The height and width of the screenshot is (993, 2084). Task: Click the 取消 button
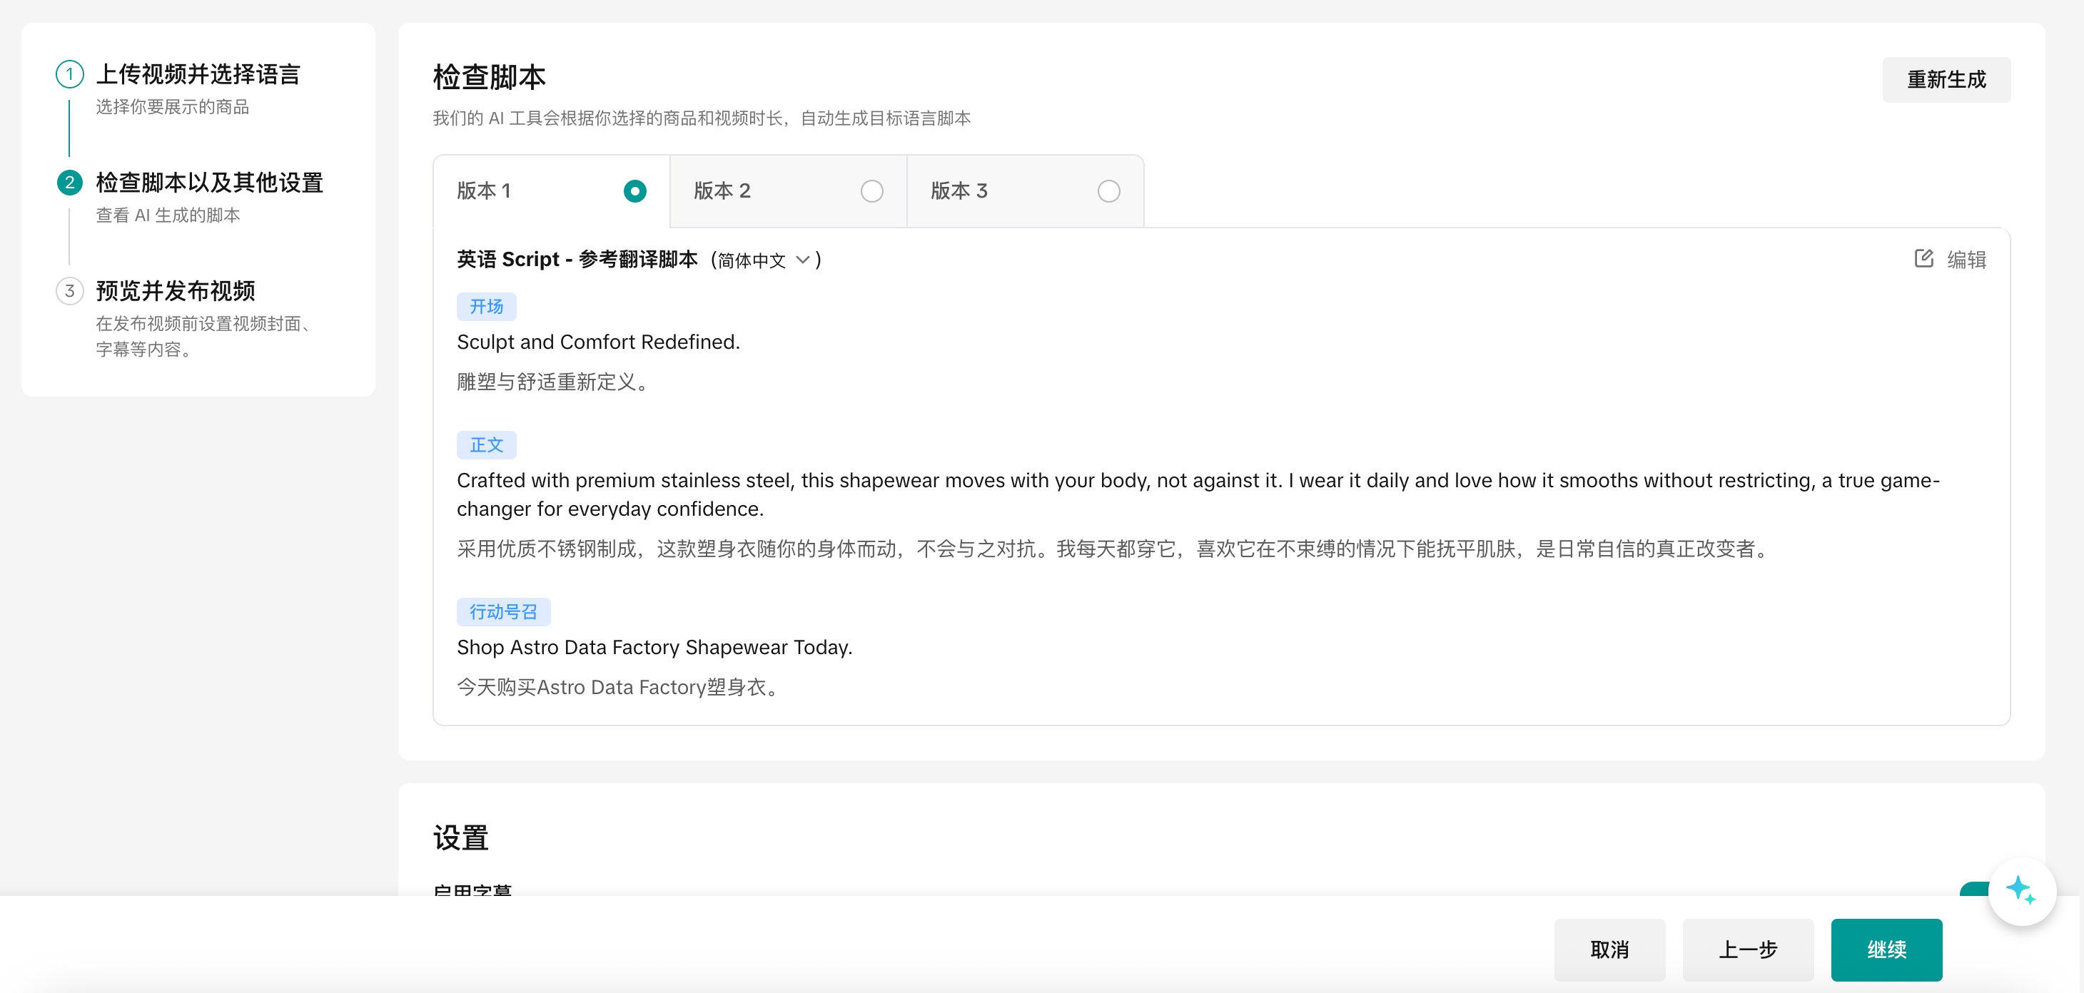pyautogui.click(x=1609, y=949)
